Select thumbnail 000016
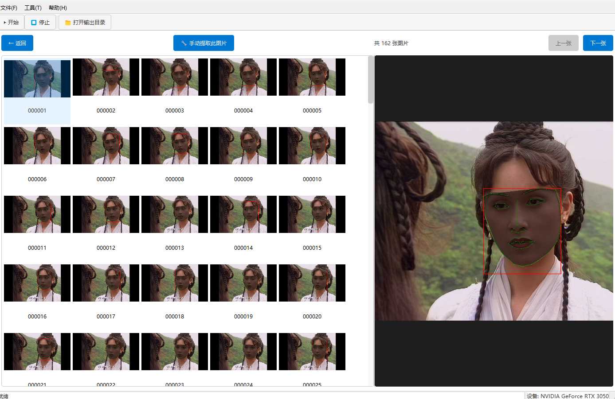 pyautogui.click(x=37, y=283)
